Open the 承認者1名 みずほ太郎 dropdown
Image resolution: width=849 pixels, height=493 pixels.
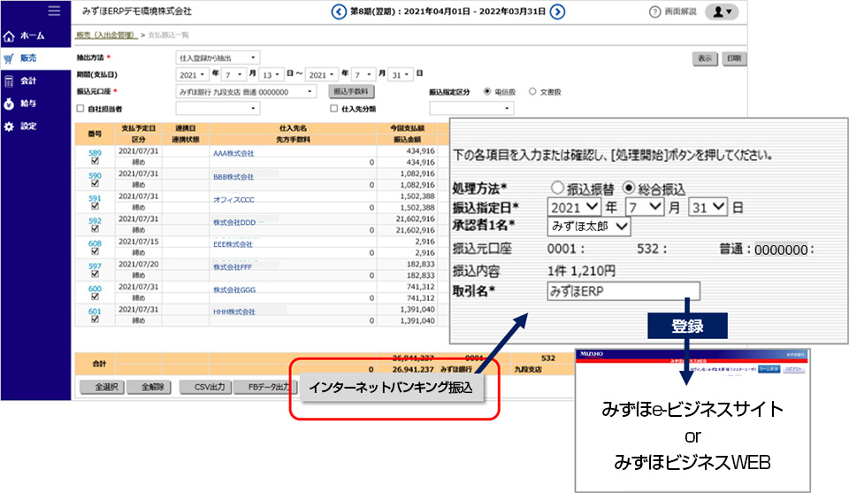click(589, 227)
